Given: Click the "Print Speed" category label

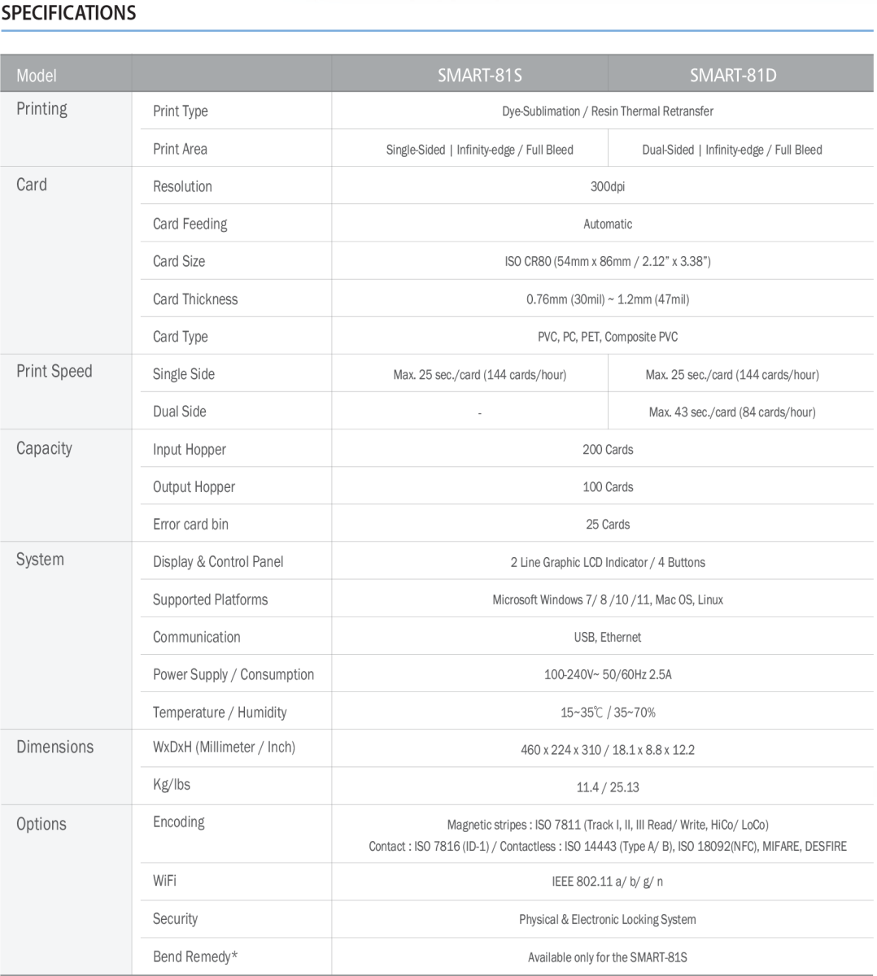Looking at the screenshot, I should (55, 372).
